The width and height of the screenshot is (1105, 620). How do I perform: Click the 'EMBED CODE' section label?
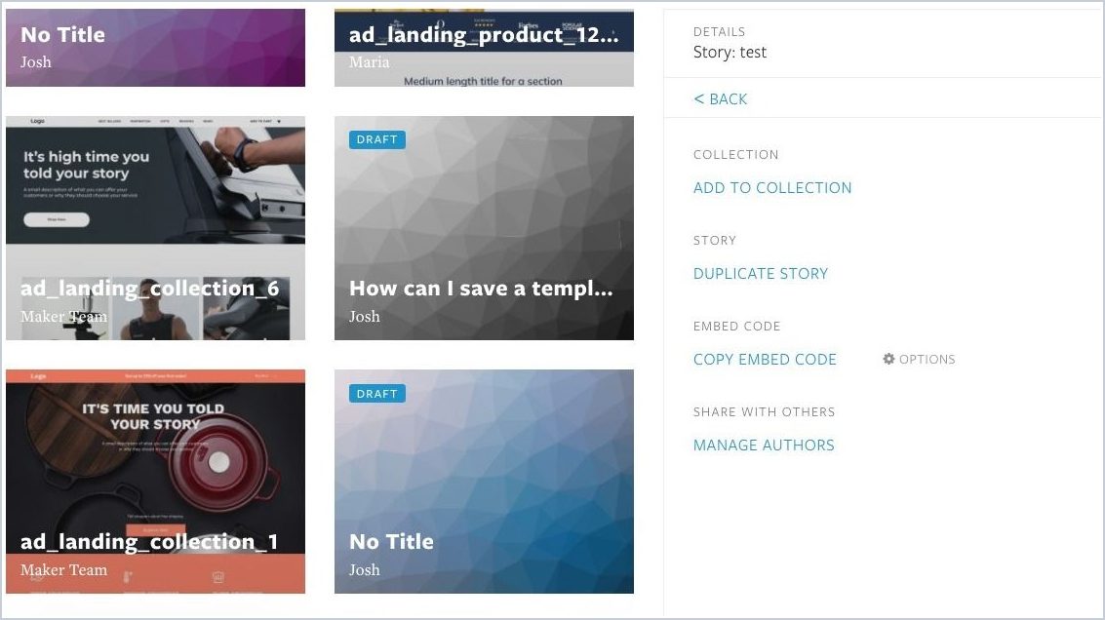[x=736, y=327]
